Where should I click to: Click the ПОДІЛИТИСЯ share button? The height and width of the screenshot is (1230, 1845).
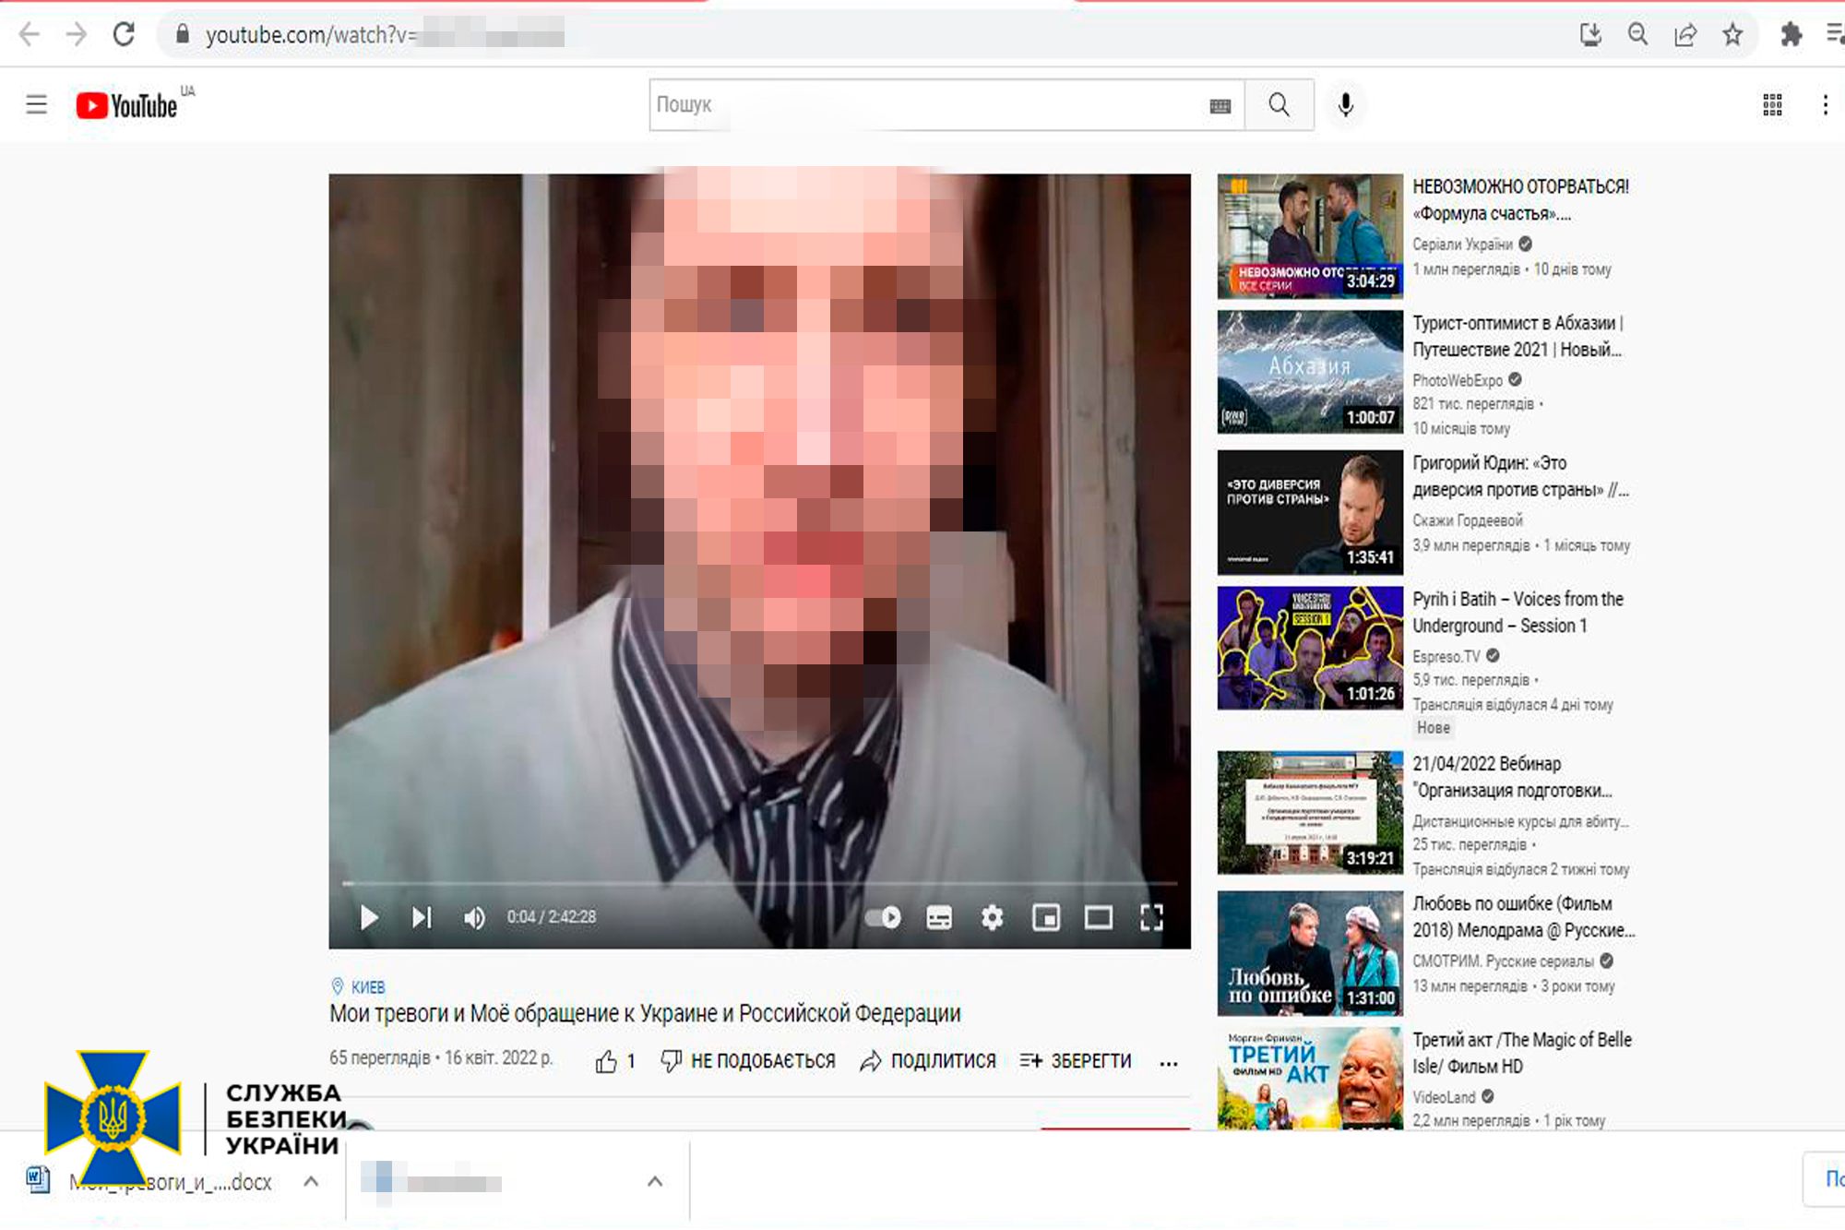[x=928, y=1061]
